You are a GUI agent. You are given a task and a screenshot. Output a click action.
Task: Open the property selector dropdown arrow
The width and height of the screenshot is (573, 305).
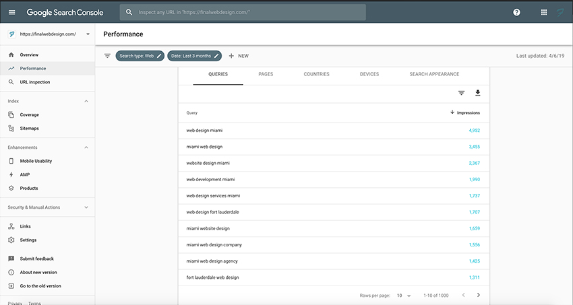click(88, 34)
